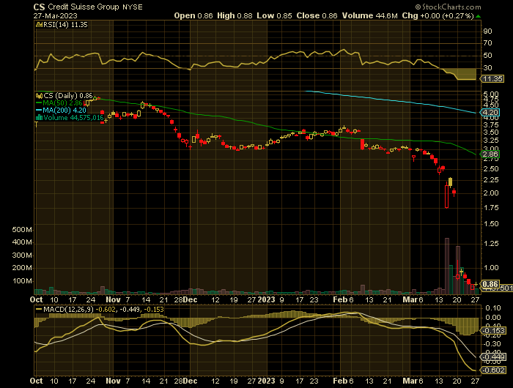The image size is (513, 388).
Task: Click the cyan 4.20 price tag on the right axis
Action: point(490,113)
